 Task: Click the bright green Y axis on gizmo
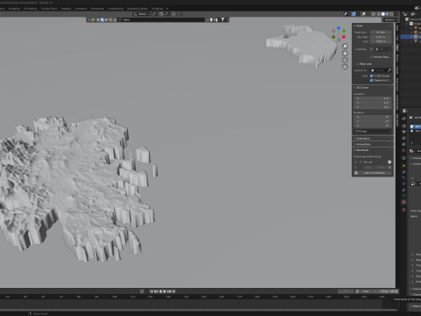point(344,31)
